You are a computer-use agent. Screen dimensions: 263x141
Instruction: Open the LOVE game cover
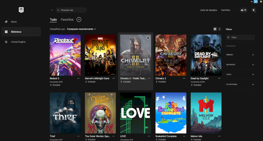click(135, 113)
